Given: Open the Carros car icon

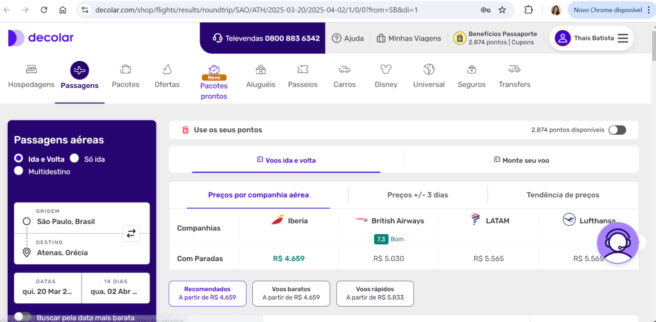Looking at the screenshot, I should coord(344,69).
